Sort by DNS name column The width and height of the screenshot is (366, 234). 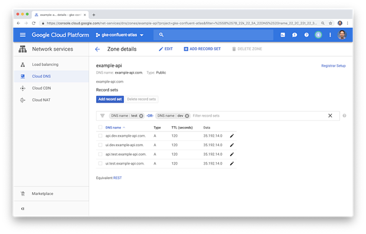(115, 127)
